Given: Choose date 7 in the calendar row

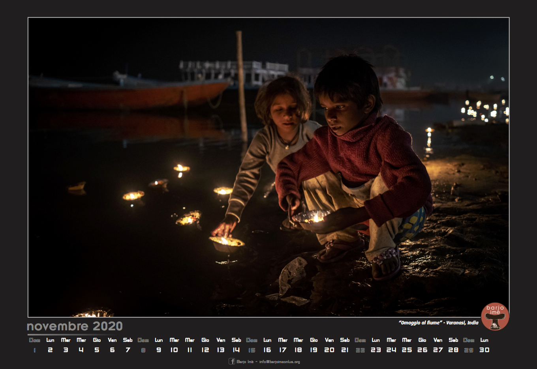Looking at the screenshot, I should tap(128, 350).
